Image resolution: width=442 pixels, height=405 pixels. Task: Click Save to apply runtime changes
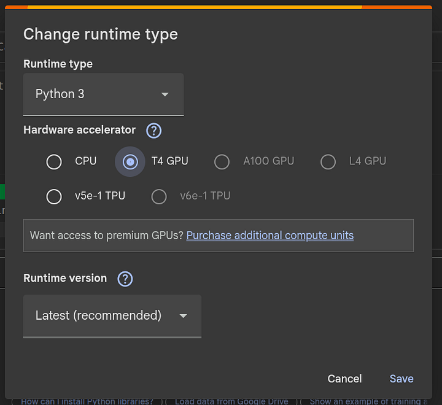(401, 379)
